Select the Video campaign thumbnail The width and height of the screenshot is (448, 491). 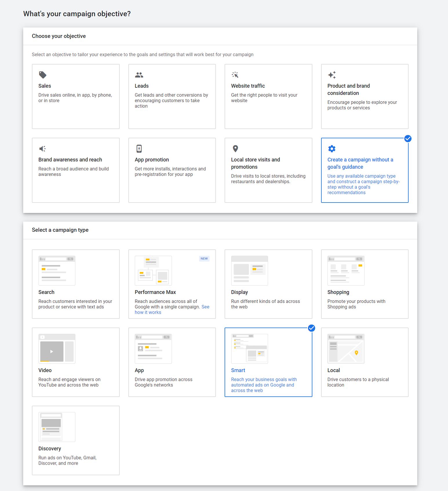tap(57, 349)
